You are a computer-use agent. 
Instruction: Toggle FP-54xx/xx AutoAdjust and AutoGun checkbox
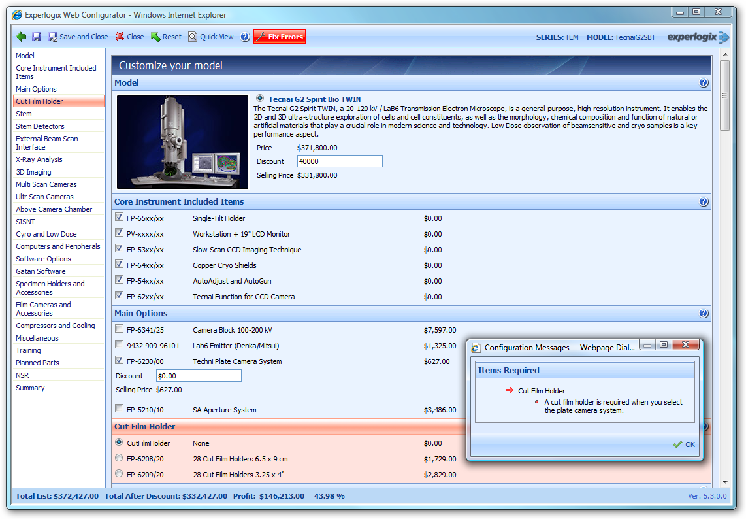pyautogui.click(x=120, y=280)
